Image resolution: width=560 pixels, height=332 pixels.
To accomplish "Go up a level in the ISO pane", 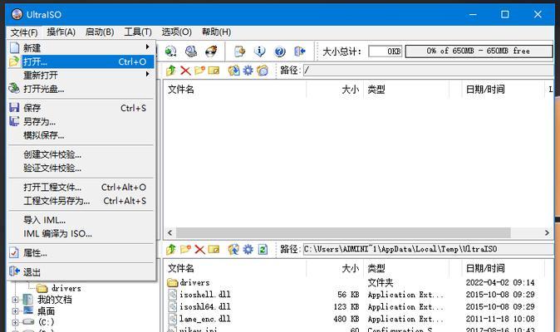I will (x=170, y=71).
